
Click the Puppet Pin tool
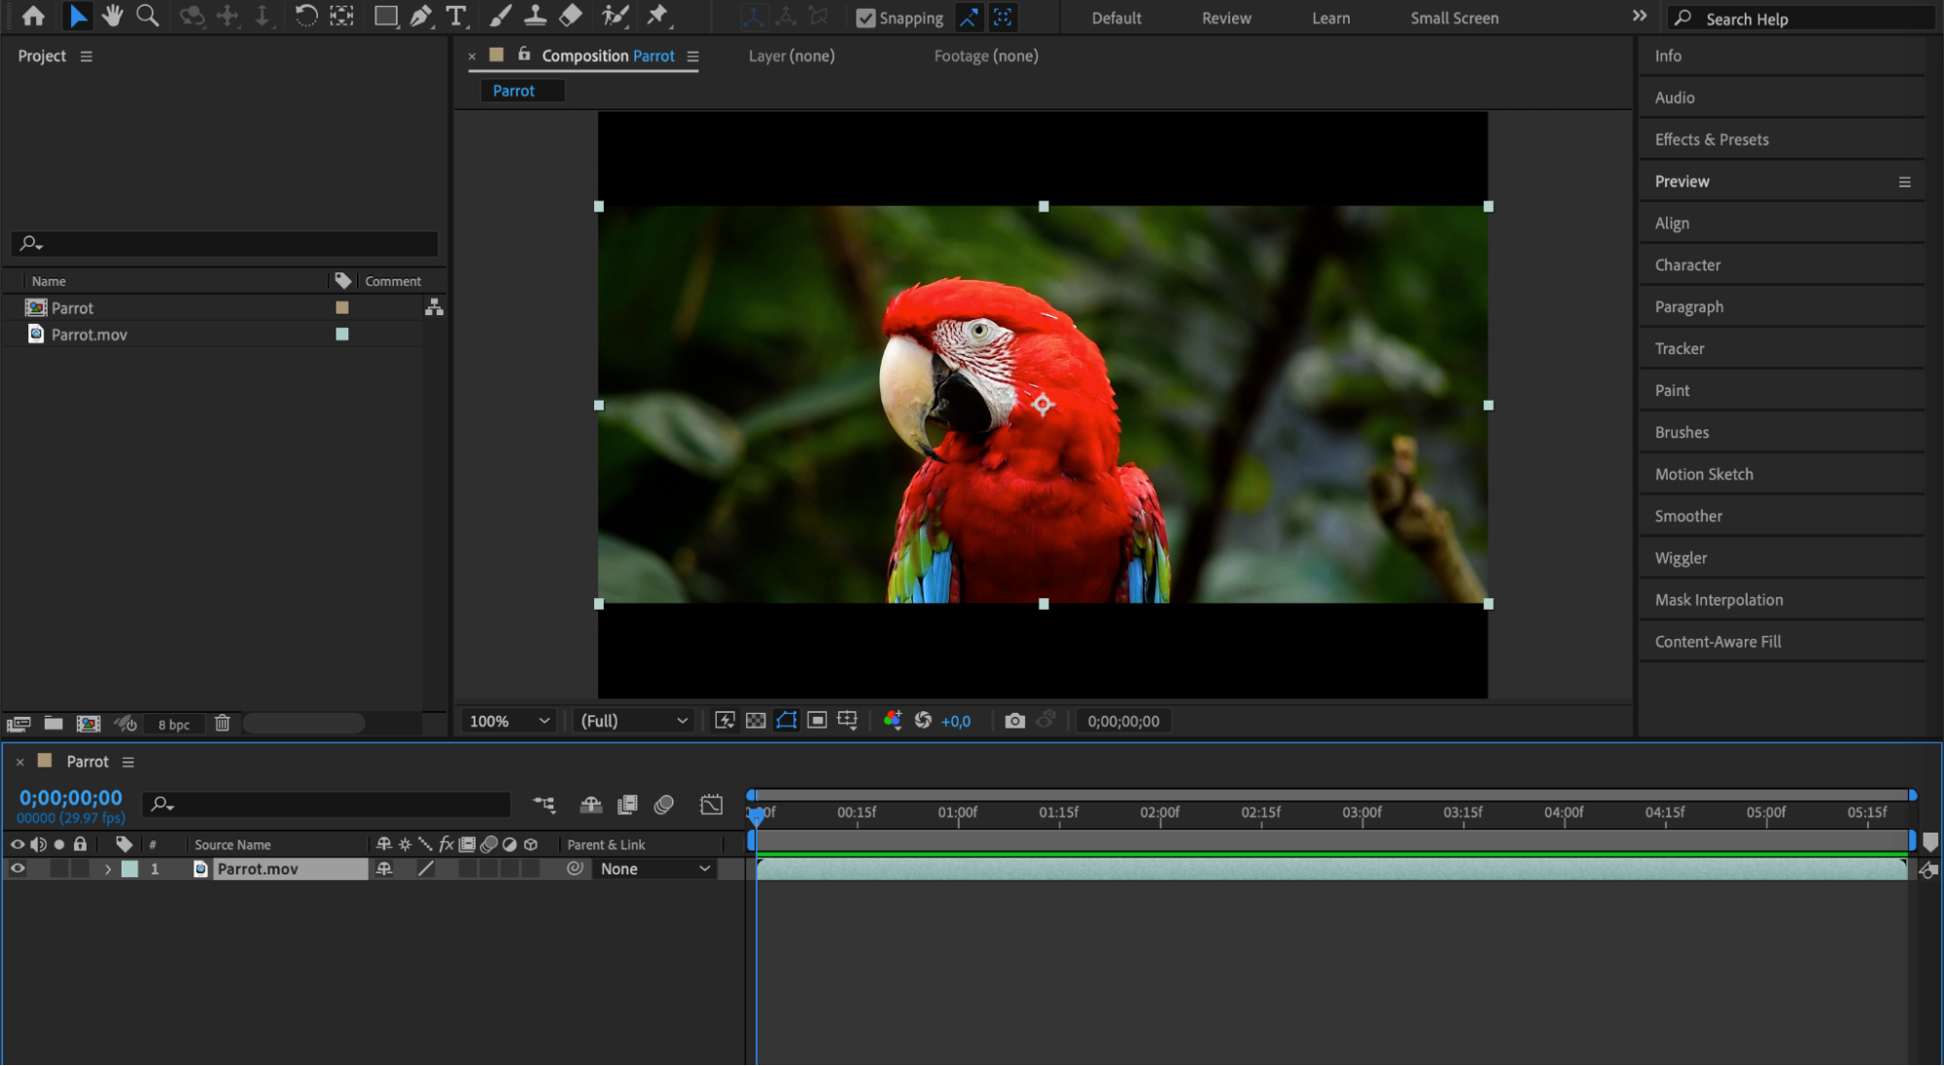tap(658, 16)
